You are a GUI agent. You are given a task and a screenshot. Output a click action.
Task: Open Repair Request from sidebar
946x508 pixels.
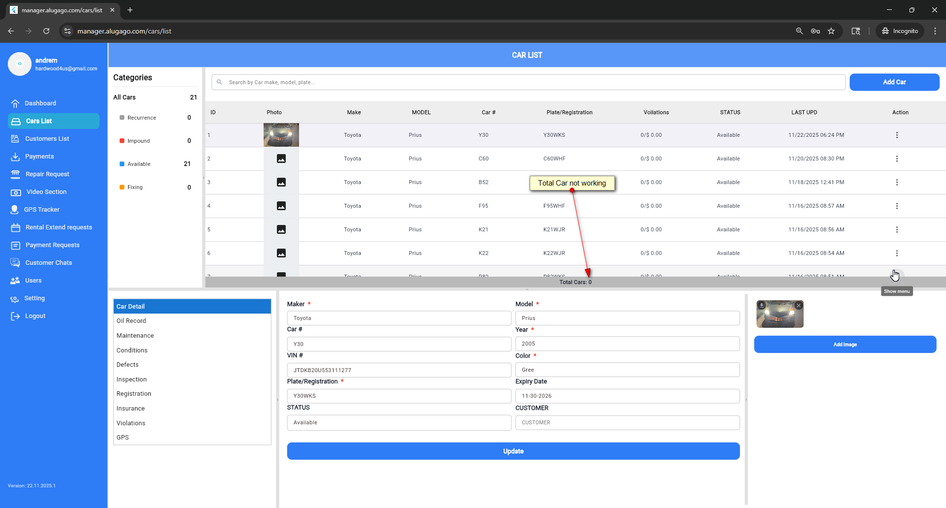coord(47,174)
